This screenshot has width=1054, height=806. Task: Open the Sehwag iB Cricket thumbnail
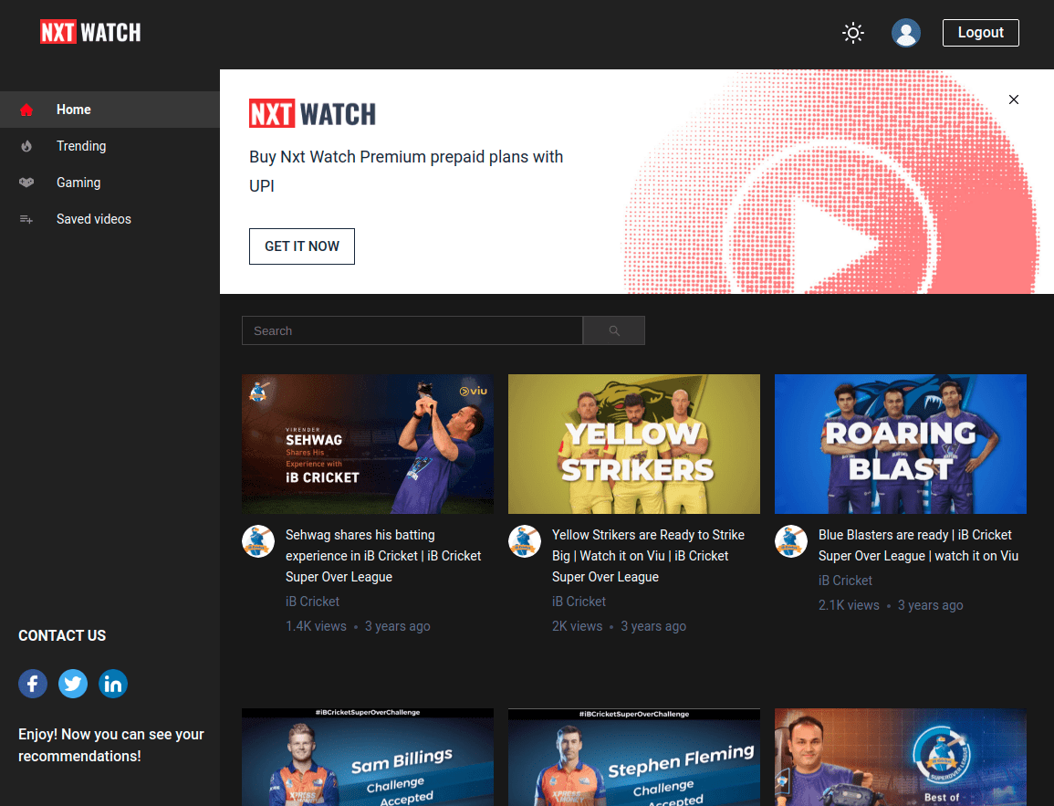pos(368,445)
